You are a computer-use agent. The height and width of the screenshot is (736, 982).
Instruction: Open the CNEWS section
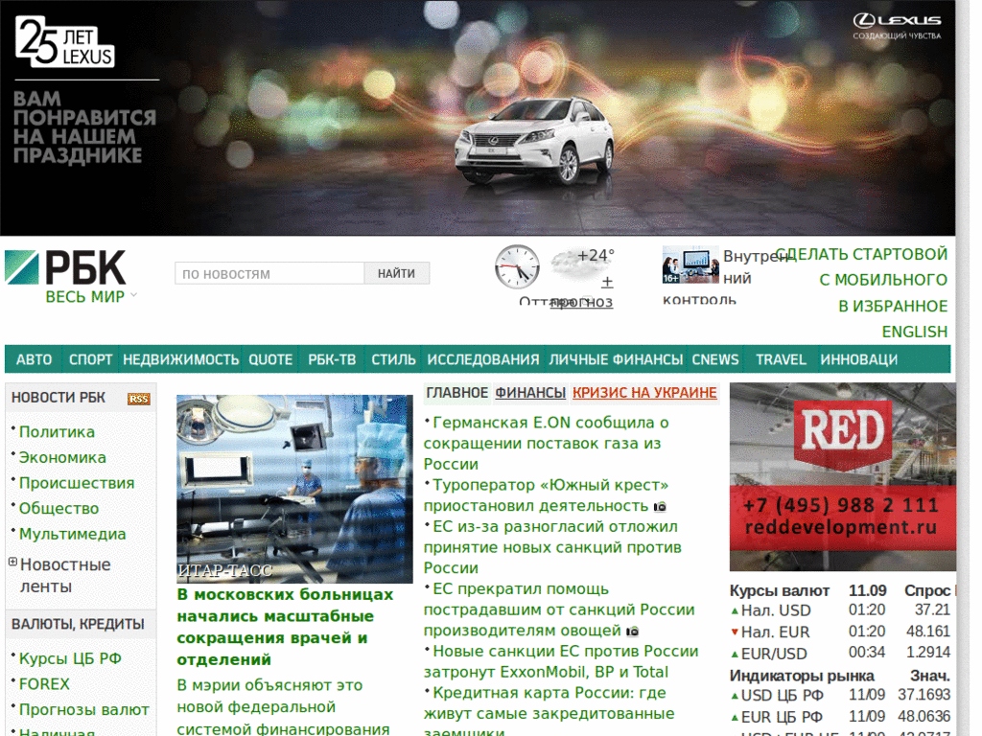715,360
